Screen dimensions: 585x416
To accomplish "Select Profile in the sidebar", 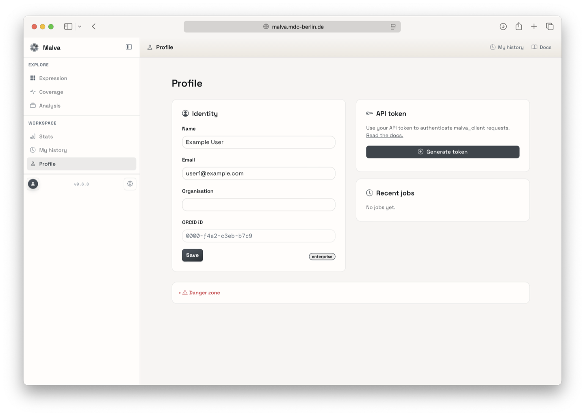I will (x=81, y=164).
